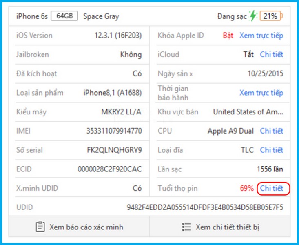The height and width of the screenshot is (245, 299).
Task: Click the red 69% battery health value
Action: coord(247,188)
